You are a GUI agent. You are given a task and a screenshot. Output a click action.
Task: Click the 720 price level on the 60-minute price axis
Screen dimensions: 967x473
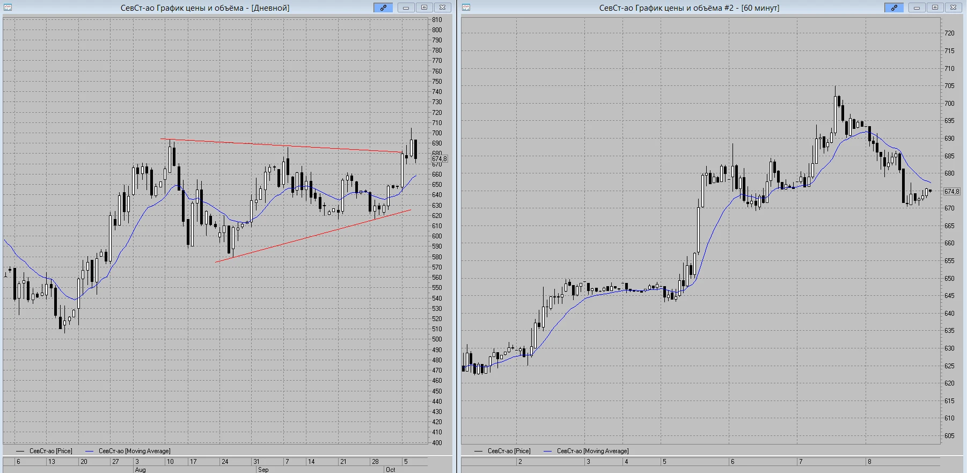[949, 33]
